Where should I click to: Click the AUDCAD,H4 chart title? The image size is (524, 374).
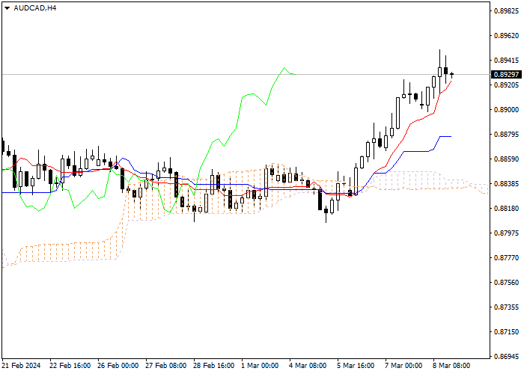click(x=34, y=8)
